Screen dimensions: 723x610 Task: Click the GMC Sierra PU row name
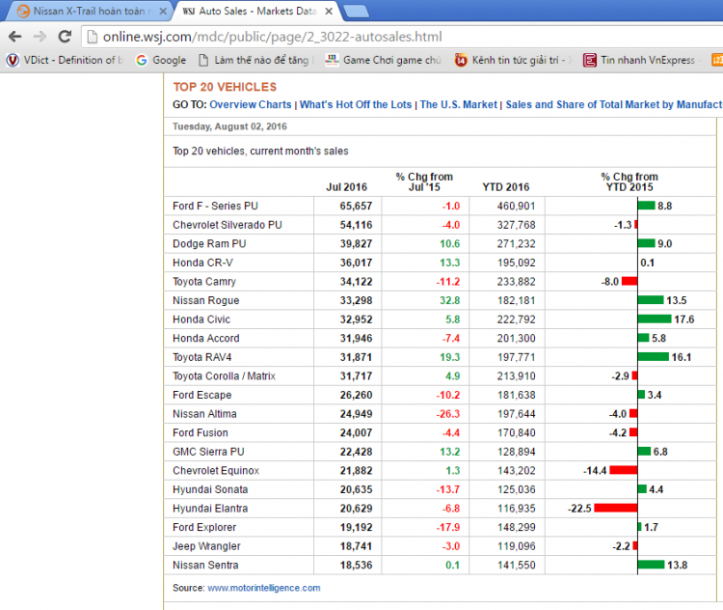click(x=208, y=452)
